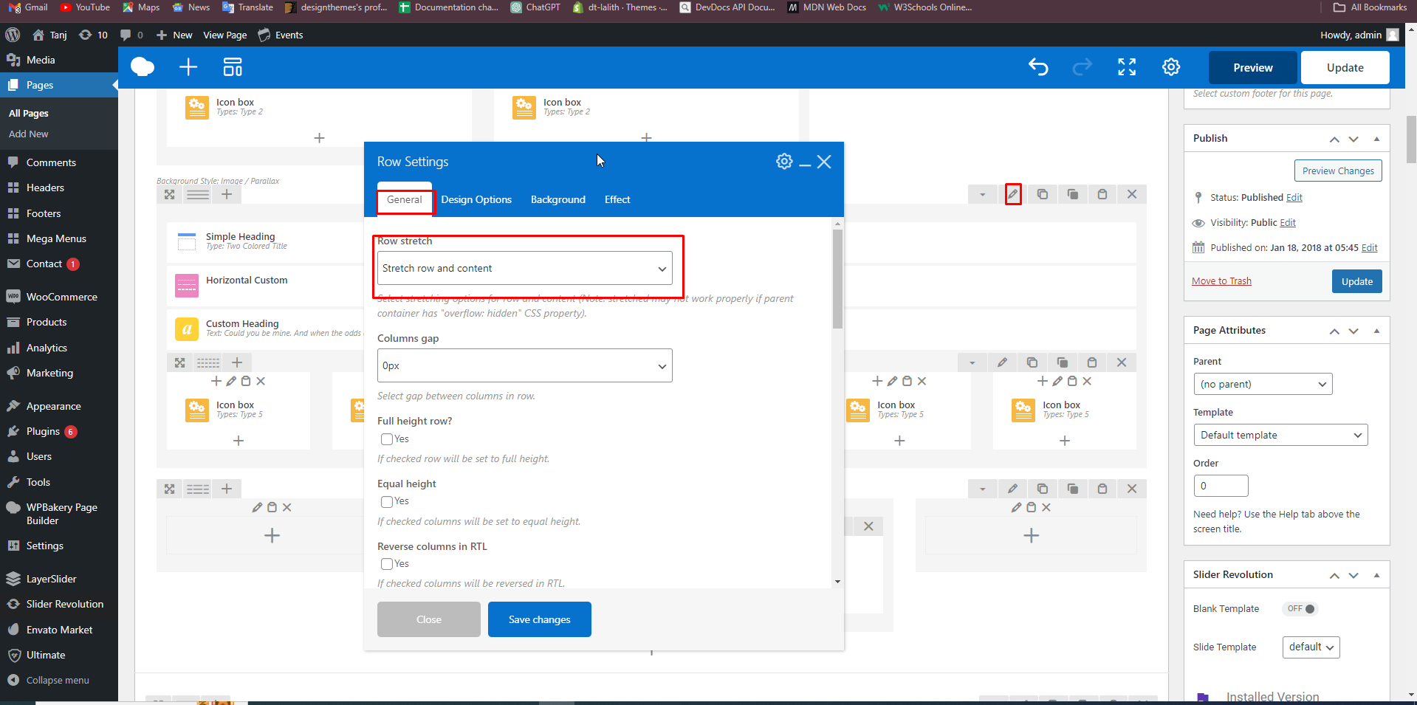1417x705 pixels.
Task: Open the Parent page dropdown
Action: [x=1263, y=384]
